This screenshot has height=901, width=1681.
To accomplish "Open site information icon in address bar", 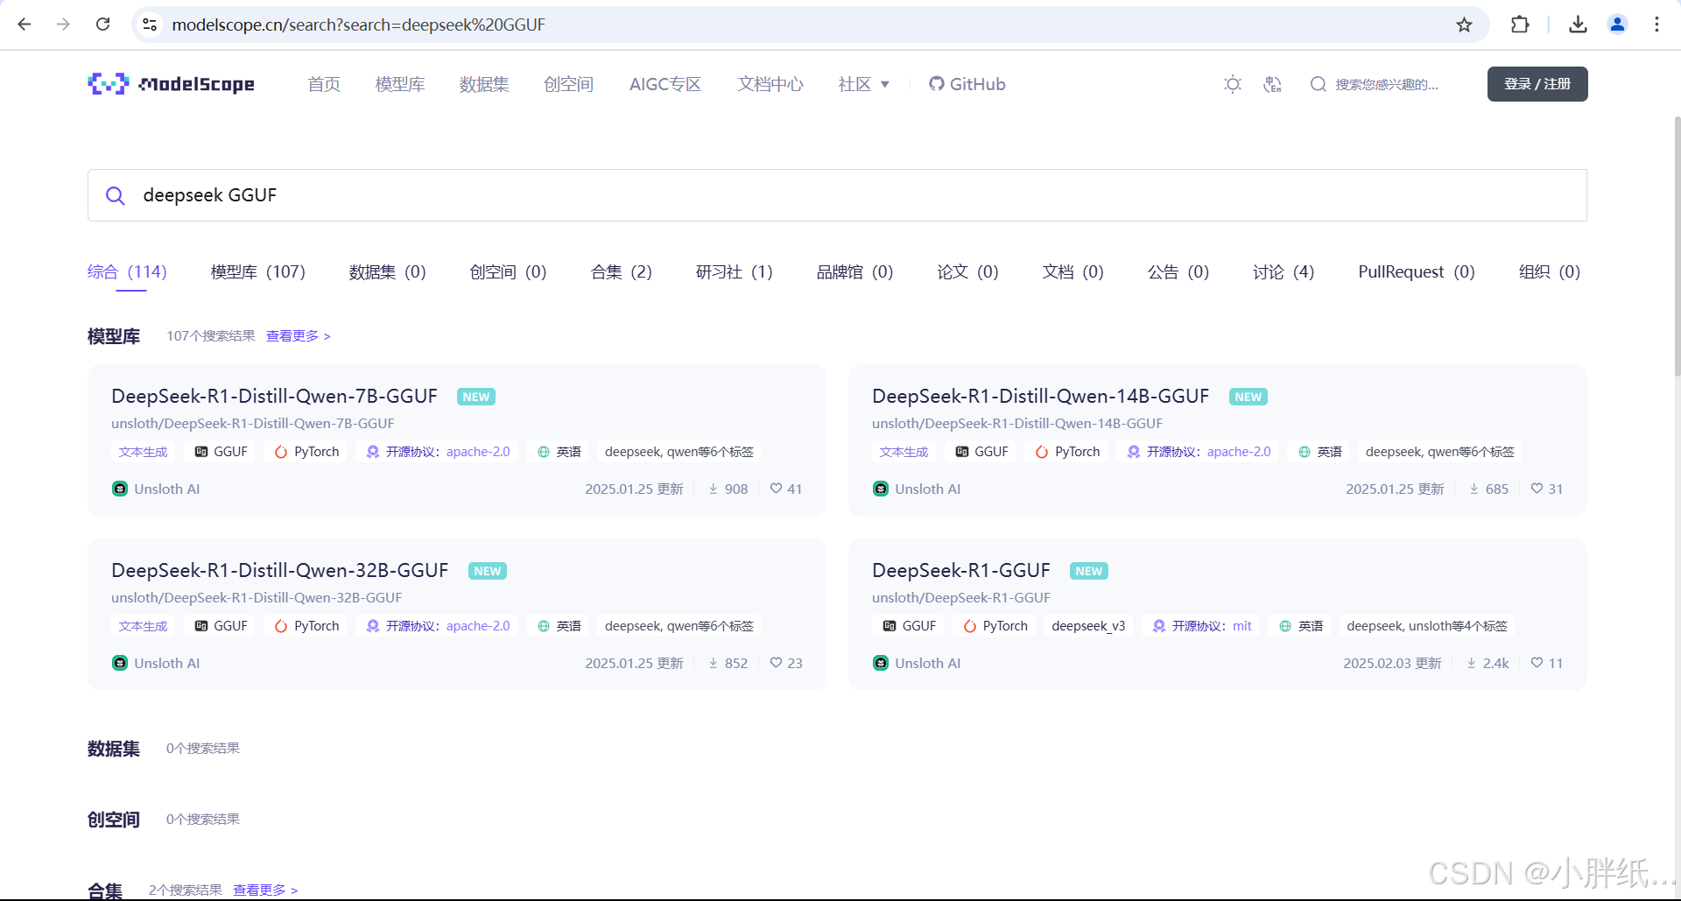I will pos(151,25).
